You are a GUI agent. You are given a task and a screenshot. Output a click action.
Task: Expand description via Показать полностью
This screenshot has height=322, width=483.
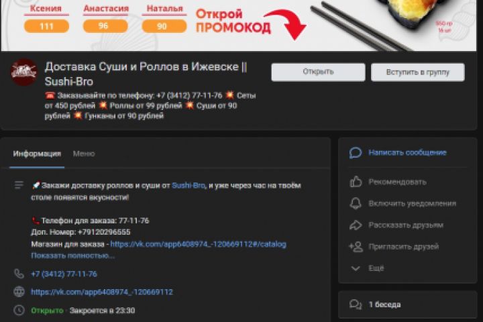tap(73, 256)
